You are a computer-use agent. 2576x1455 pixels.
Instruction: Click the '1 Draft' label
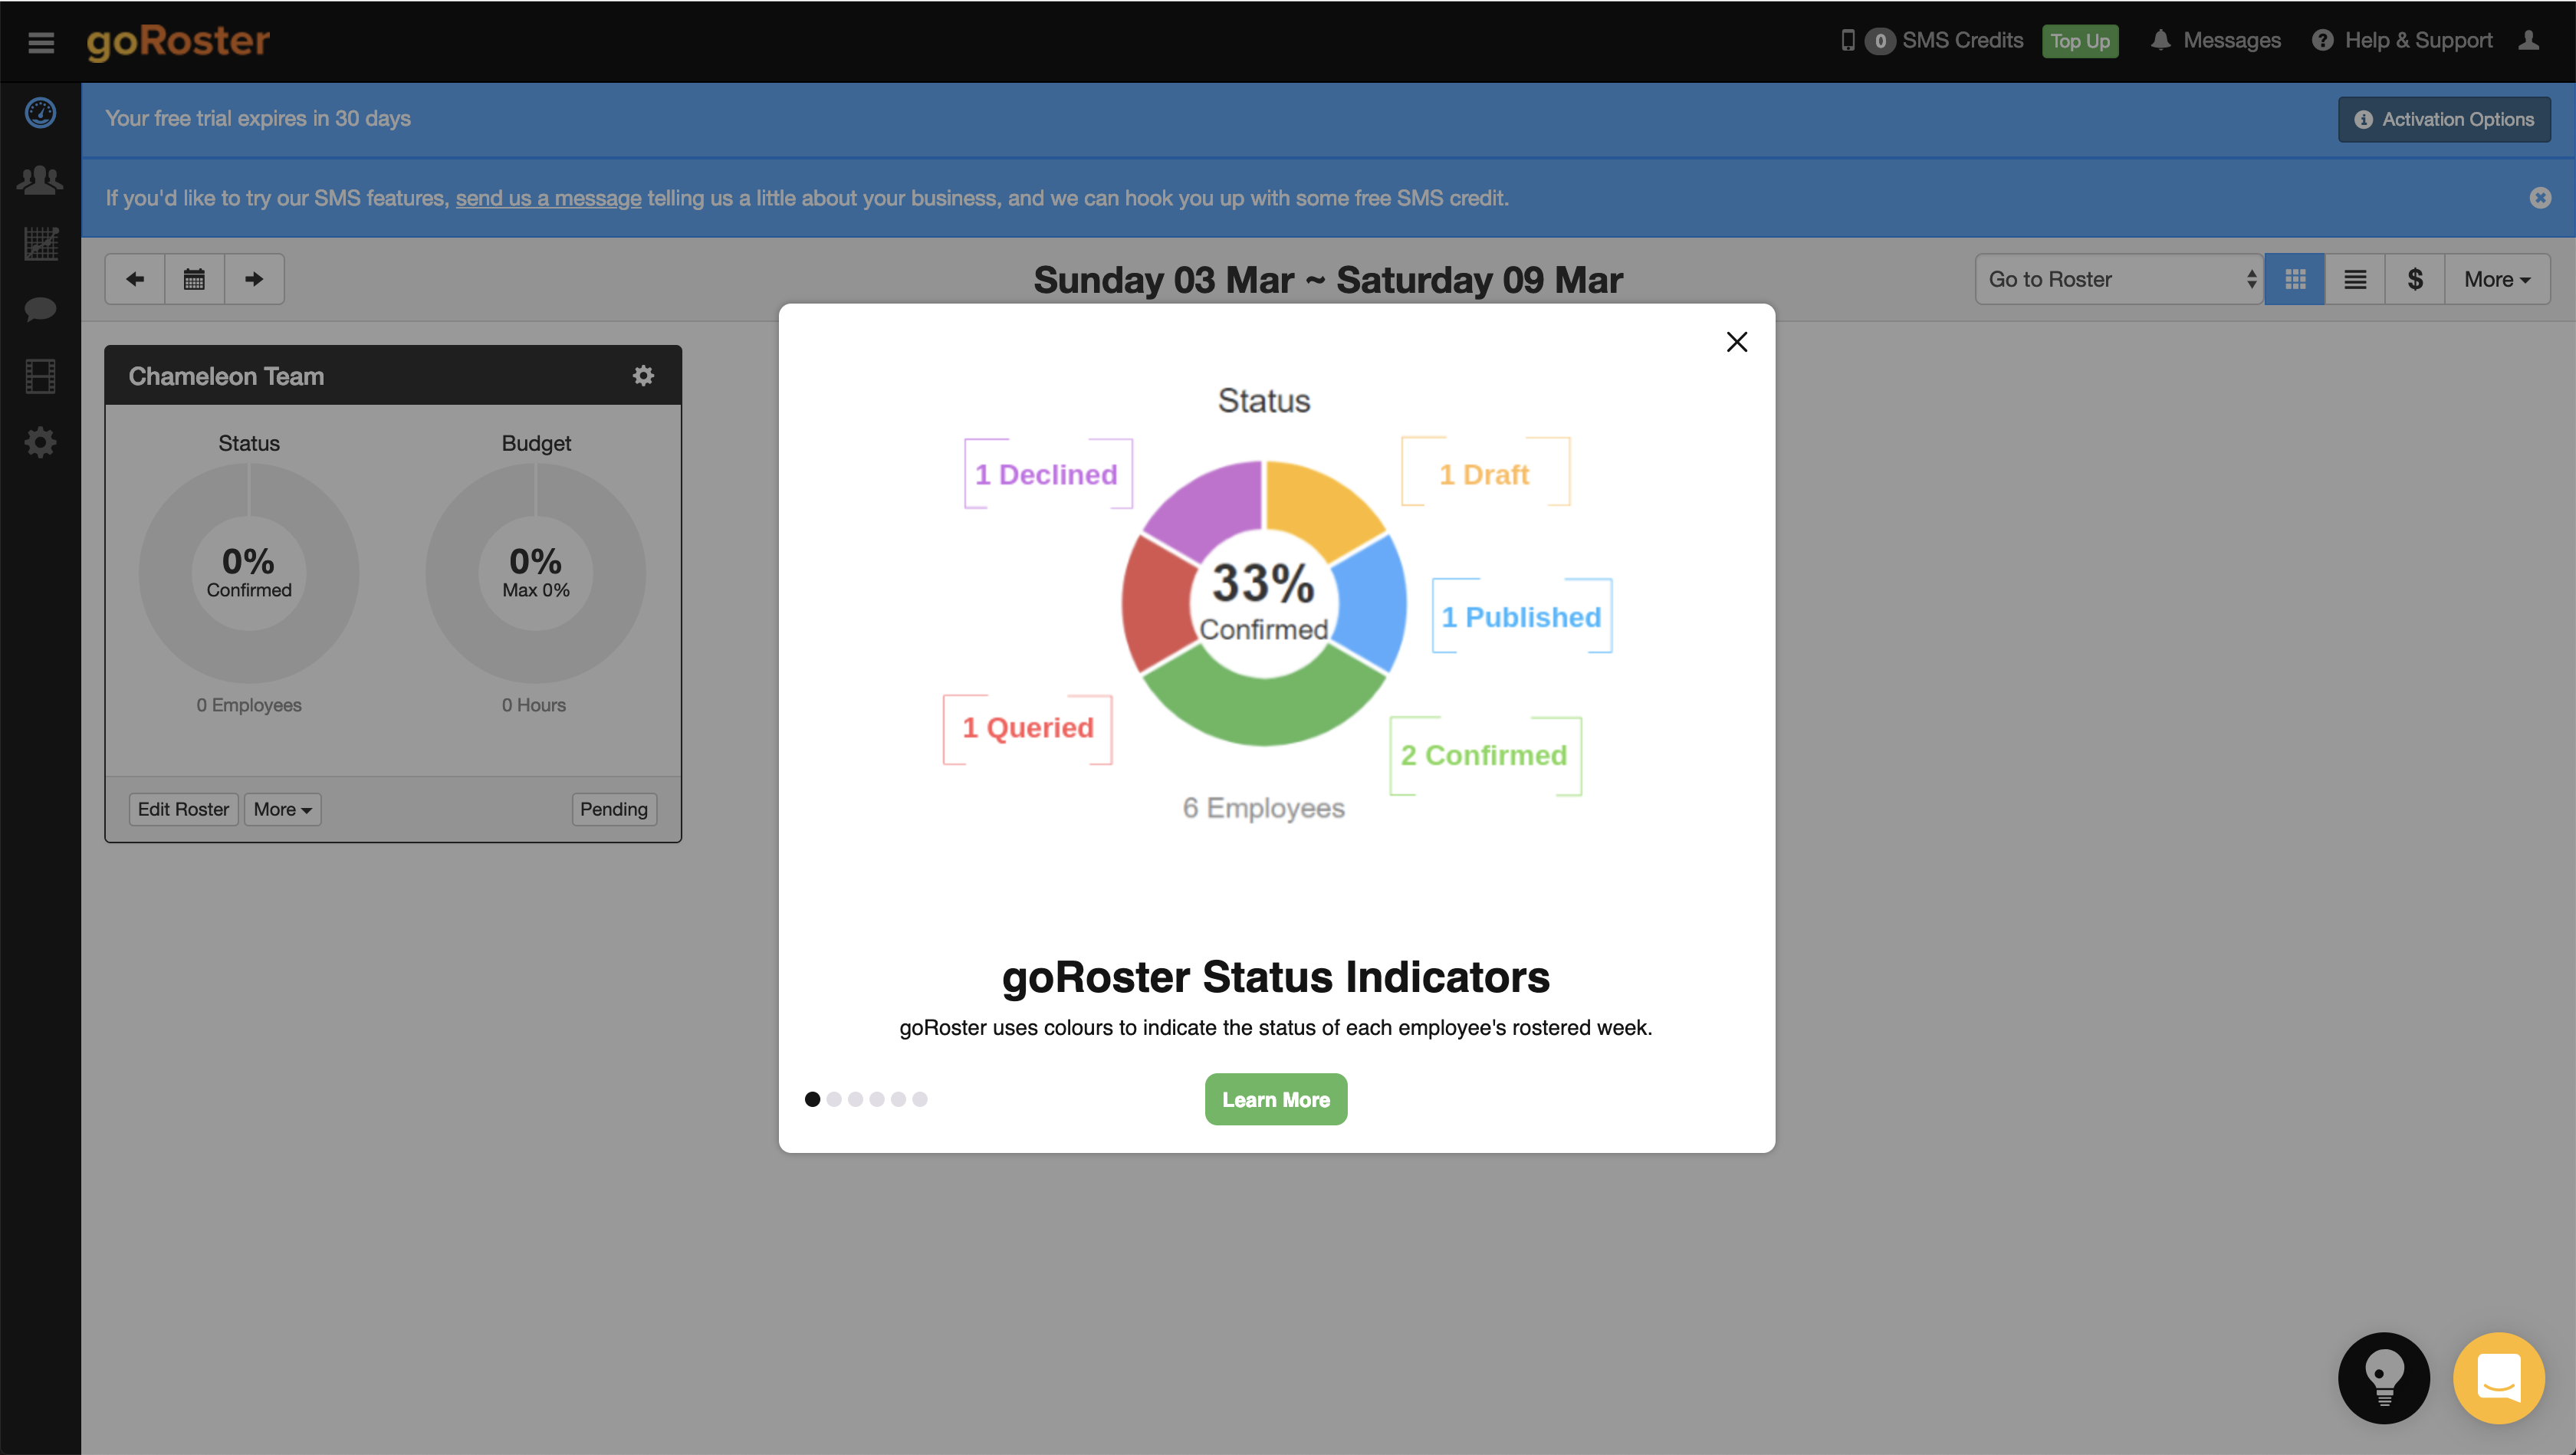(x=1484, y=474)
